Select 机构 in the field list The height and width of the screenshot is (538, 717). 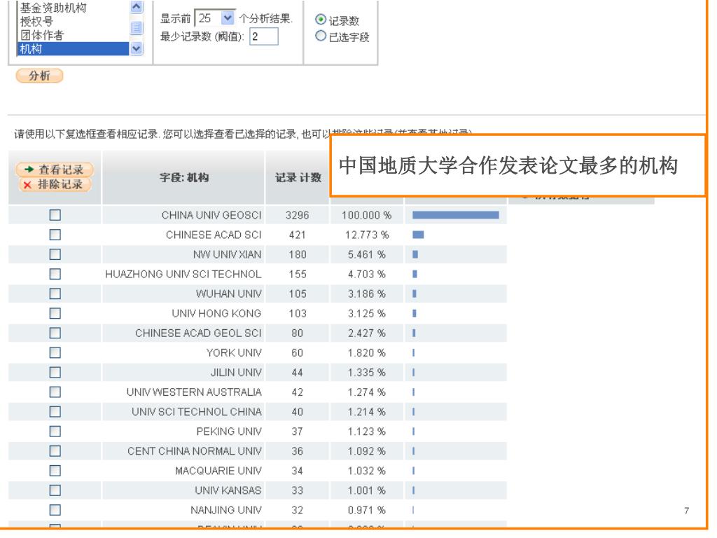tap(73, 49)
